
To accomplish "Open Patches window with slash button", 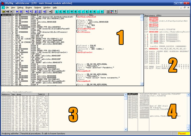I will point(83,12).
